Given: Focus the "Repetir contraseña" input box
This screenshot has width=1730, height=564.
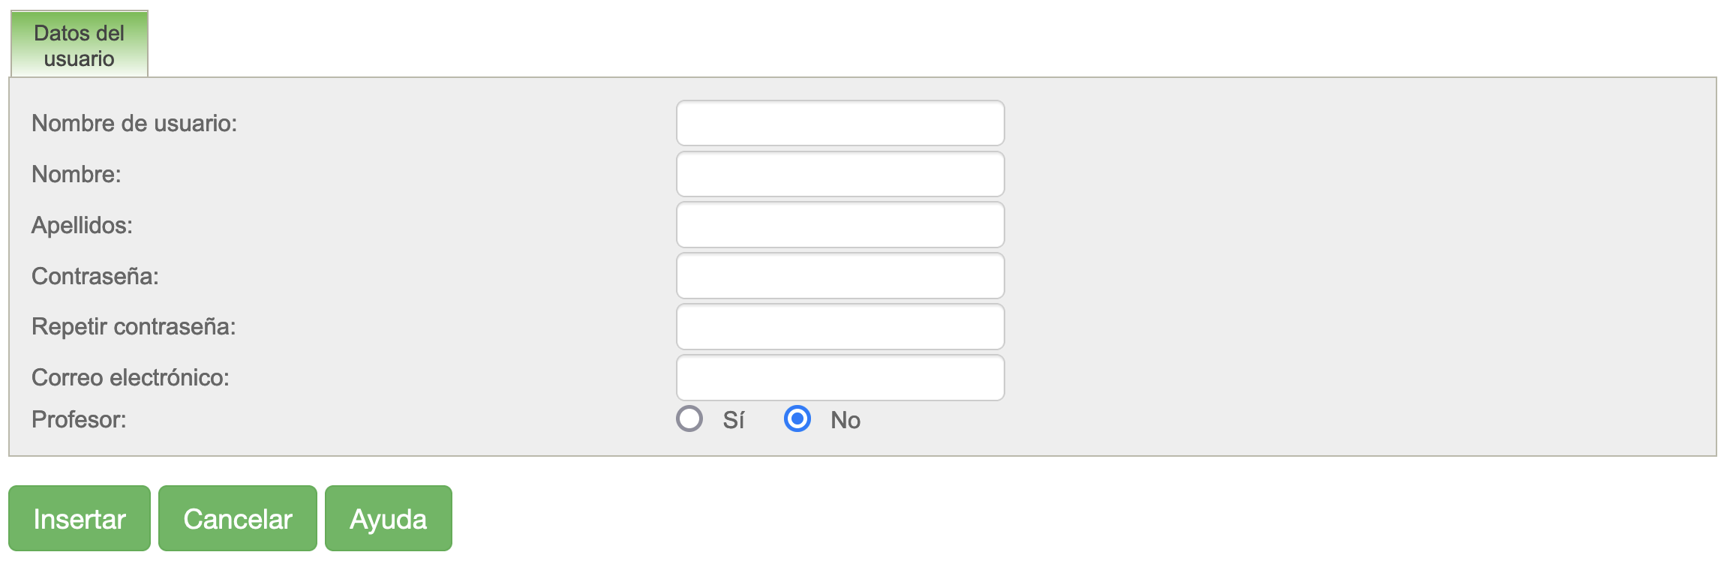Looking at the screenshot, I should (839, 327).
